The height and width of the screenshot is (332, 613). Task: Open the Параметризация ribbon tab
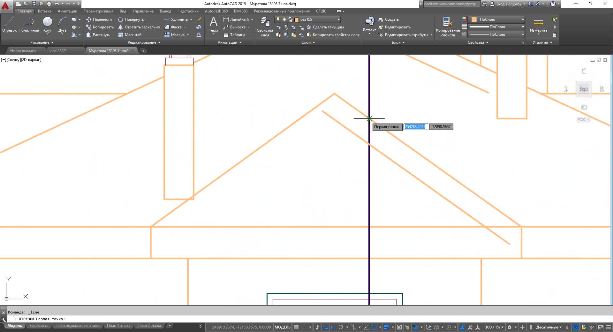coord(98,11)
